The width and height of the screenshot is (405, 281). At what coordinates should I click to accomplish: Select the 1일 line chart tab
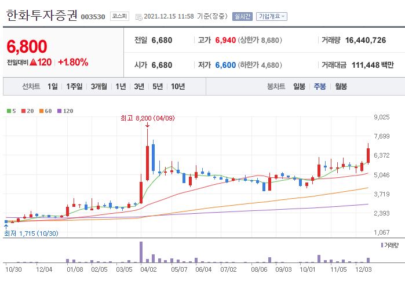53,86
